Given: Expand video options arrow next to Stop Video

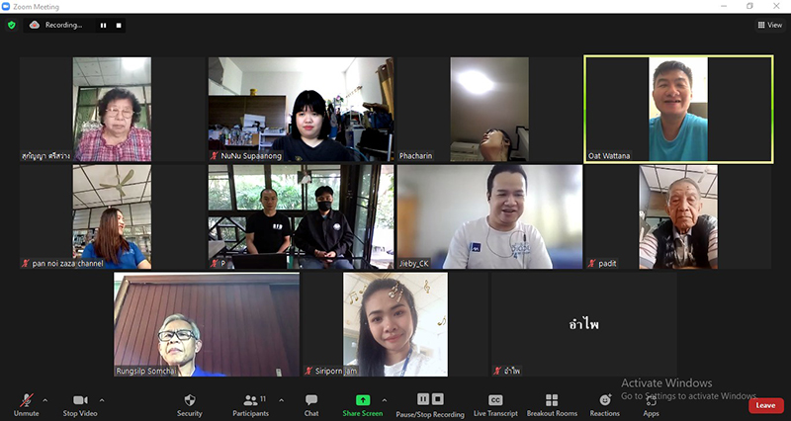Looking at the screenshot, I should 102,400.
